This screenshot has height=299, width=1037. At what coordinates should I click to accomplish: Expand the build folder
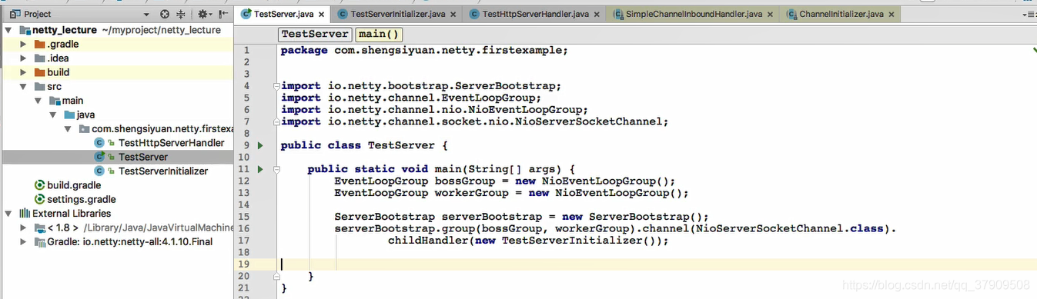click(x=23, y=72)
